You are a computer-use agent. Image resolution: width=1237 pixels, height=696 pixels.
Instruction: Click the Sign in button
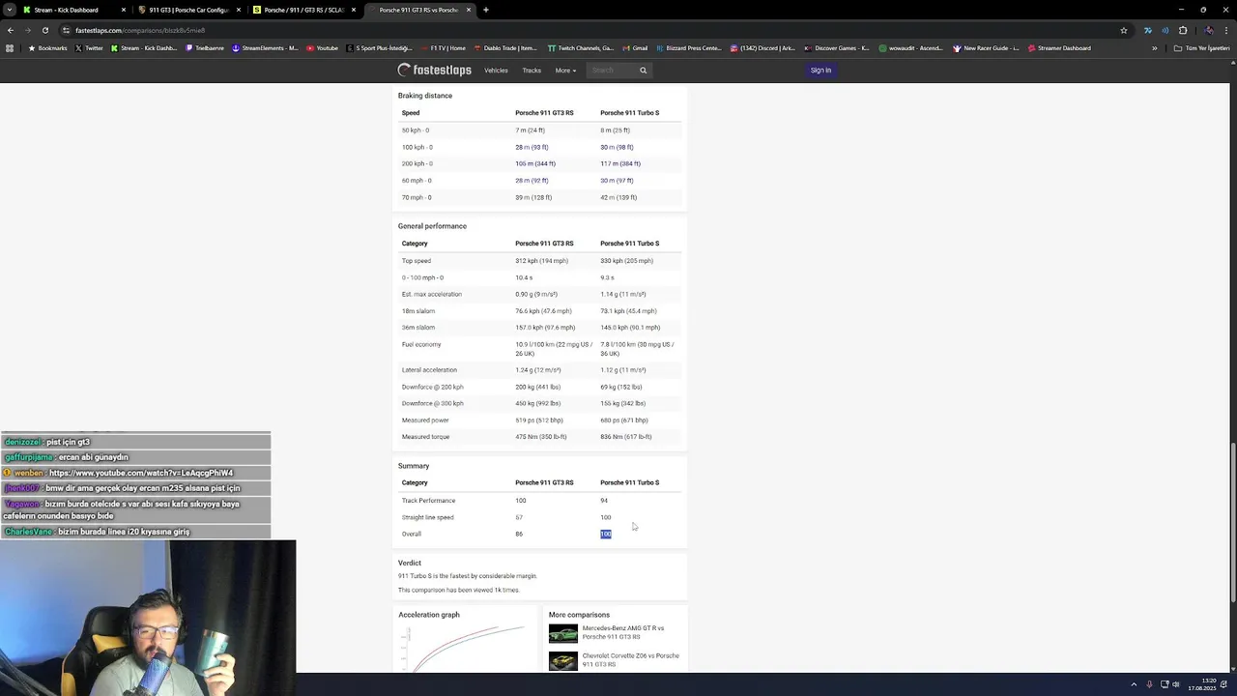(x=820, y=70)
